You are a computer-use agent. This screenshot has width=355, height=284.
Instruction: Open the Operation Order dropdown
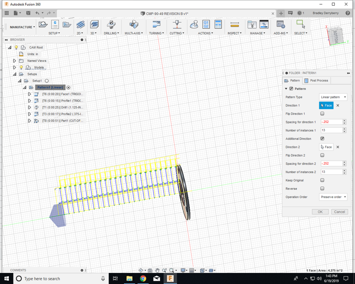click(333, 197)
